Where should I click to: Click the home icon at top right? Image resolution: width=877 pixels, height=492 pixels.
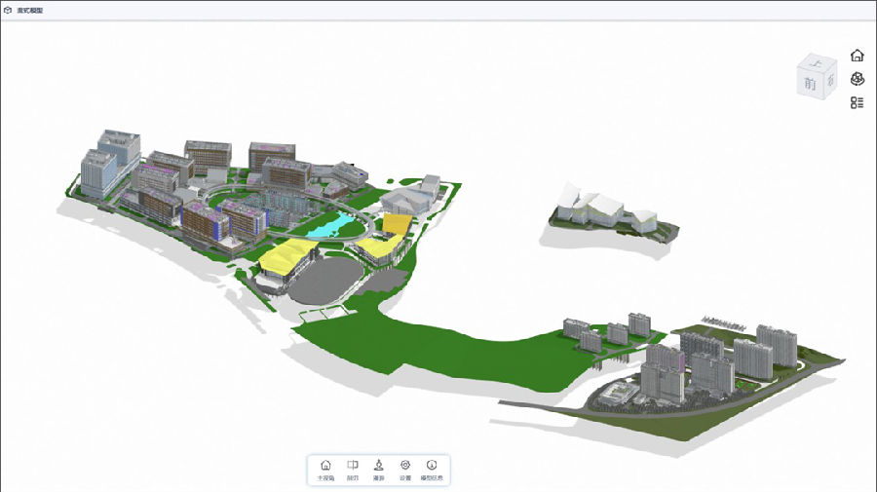click(857, 56)
